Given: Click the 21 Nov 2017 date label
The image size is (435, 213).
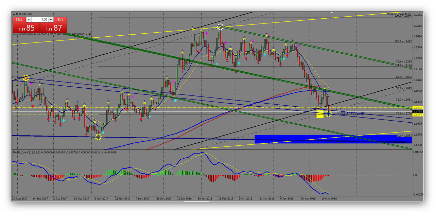Looking at the screenshot, I should [x=122, y=198].
